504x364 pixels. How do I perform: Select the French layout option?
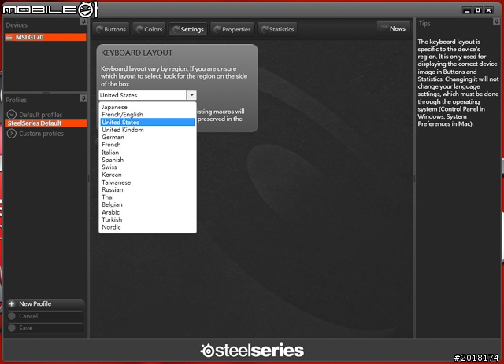(x=147, y=145)
